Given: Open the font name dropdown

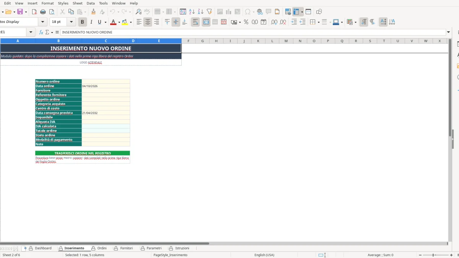Looking at the screenshot, I should (43, 22).
